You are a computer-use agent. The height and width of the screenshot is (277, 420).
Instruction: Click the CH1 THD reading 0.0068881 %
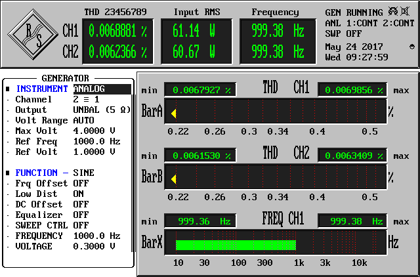(x=118, y=31)
